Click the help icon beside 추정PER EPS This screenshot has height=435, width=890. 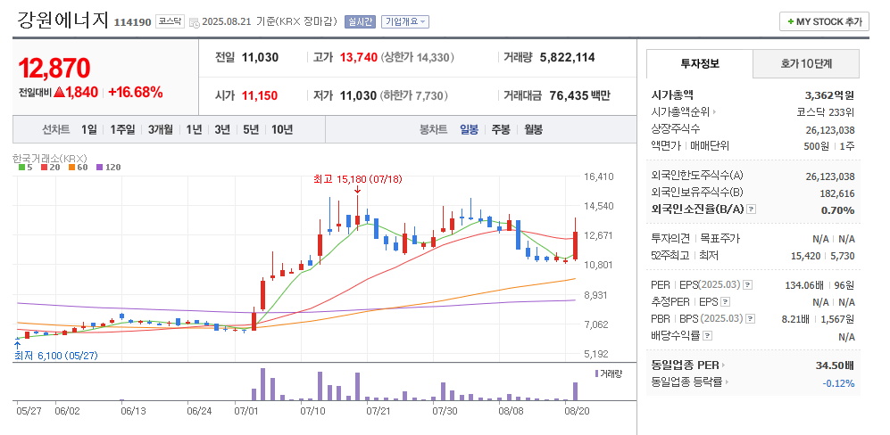tap(726, 301)
